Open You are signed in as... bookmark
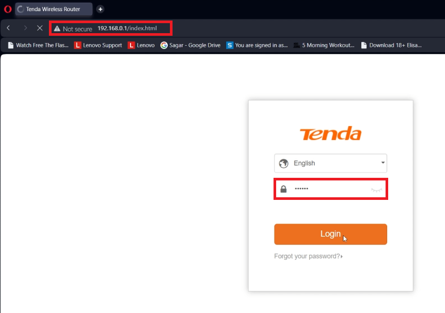The width and height of the screenshot is (445, 313). 257,45
